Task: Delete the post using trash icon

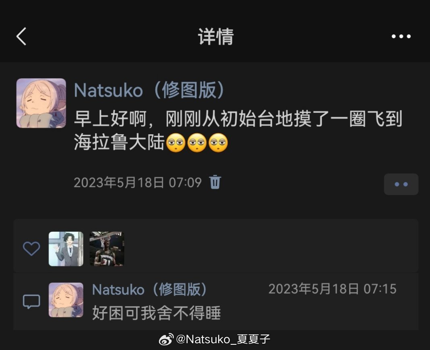Action: 215,182
